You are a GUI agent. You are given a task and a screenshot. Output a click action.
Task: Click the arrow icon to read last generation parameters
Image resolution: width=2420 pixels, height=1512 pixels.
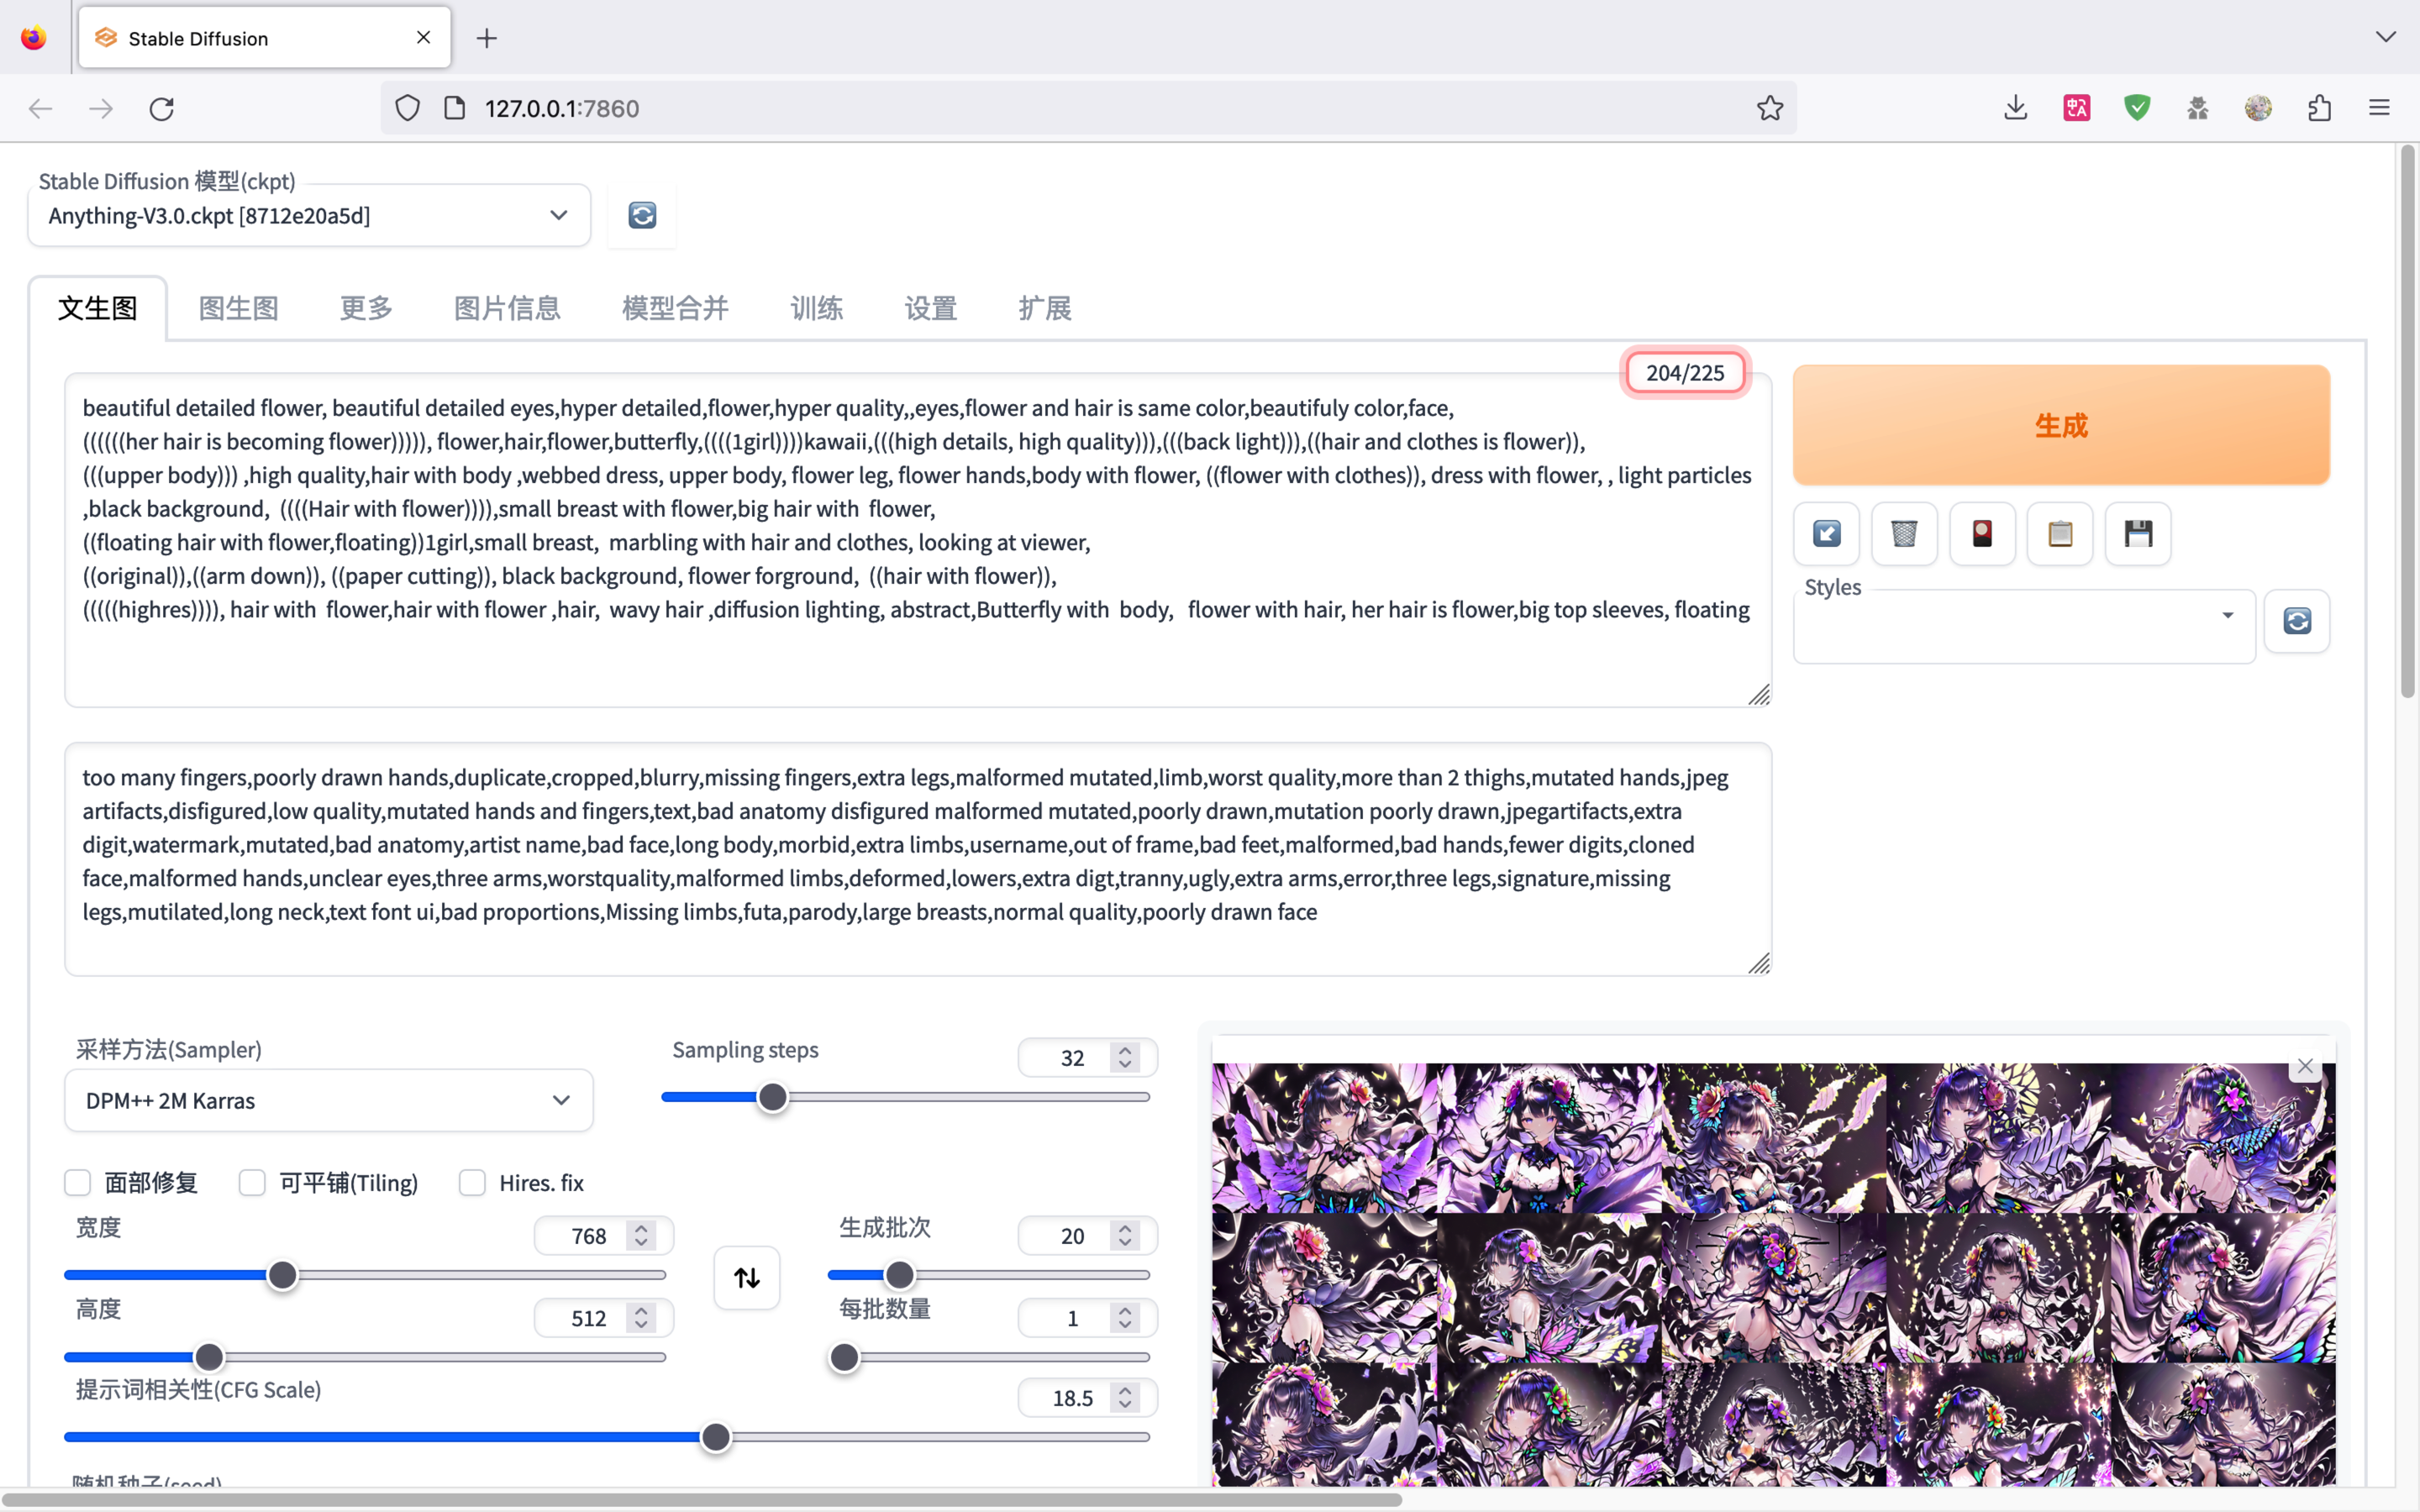point(1826,534)
